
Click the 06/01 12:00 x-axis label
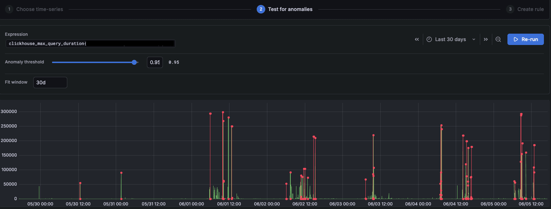tap(229, 204)
